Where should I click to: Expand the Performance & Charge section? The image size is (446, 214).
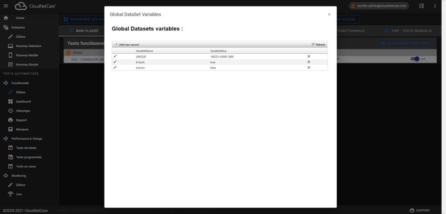(26, 138)
